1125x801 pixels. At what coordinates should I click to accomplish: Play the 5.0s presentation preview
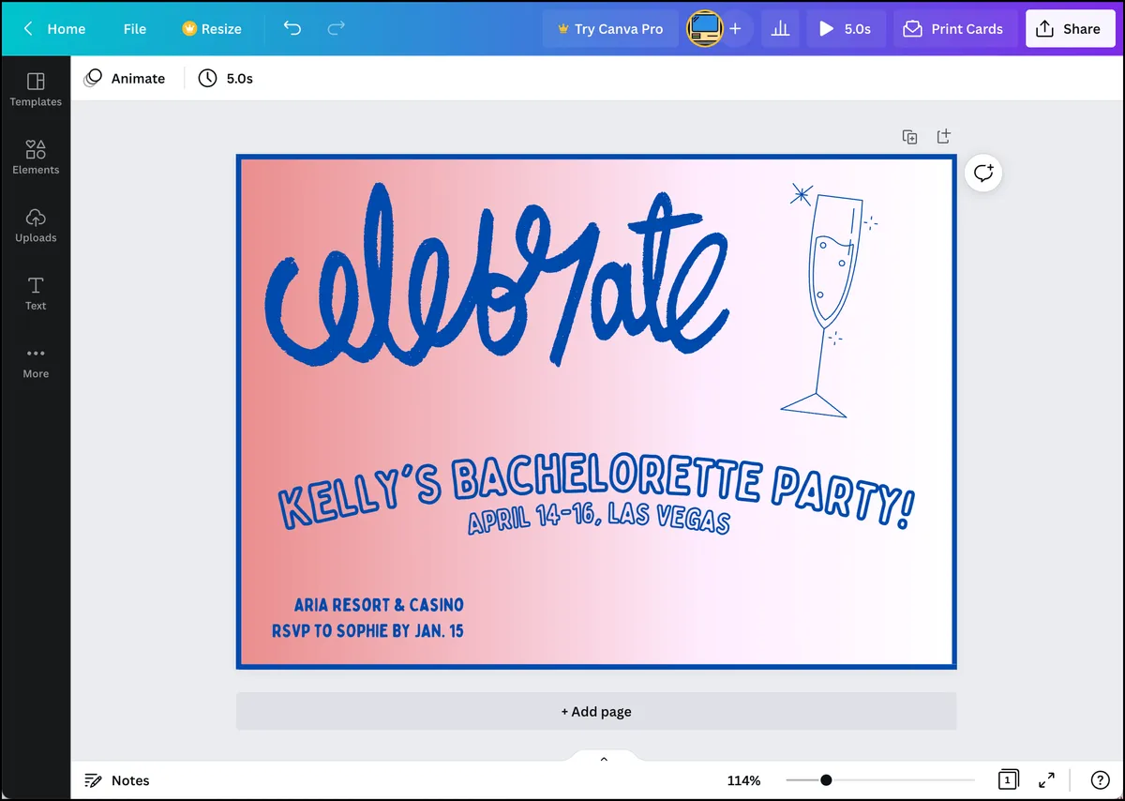pos(846,29)
